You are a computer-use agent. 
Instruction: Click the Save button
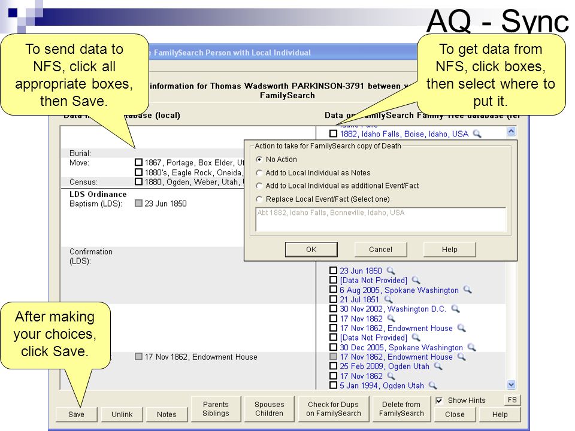pos(76,414)
